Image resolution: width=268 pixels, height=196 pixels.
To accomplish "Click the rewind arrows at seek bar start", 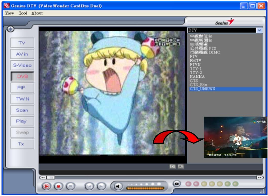I will coord(43,178).
